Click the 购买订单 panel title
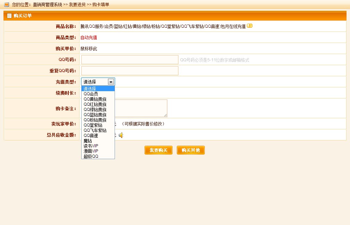The height and width of the screenshot is (225, 350). (23, 16)
